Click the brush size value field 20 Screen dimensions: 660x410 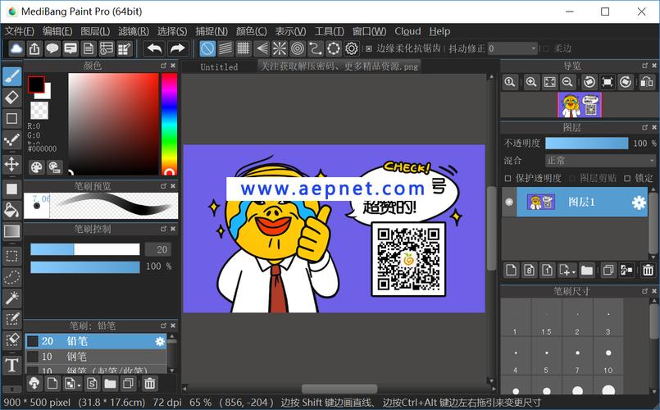pyautogui.click(x=157, y=249)
